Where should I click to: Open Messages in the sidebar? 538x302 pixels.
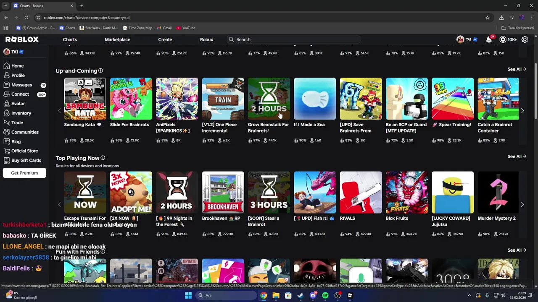tap(21, 85)
